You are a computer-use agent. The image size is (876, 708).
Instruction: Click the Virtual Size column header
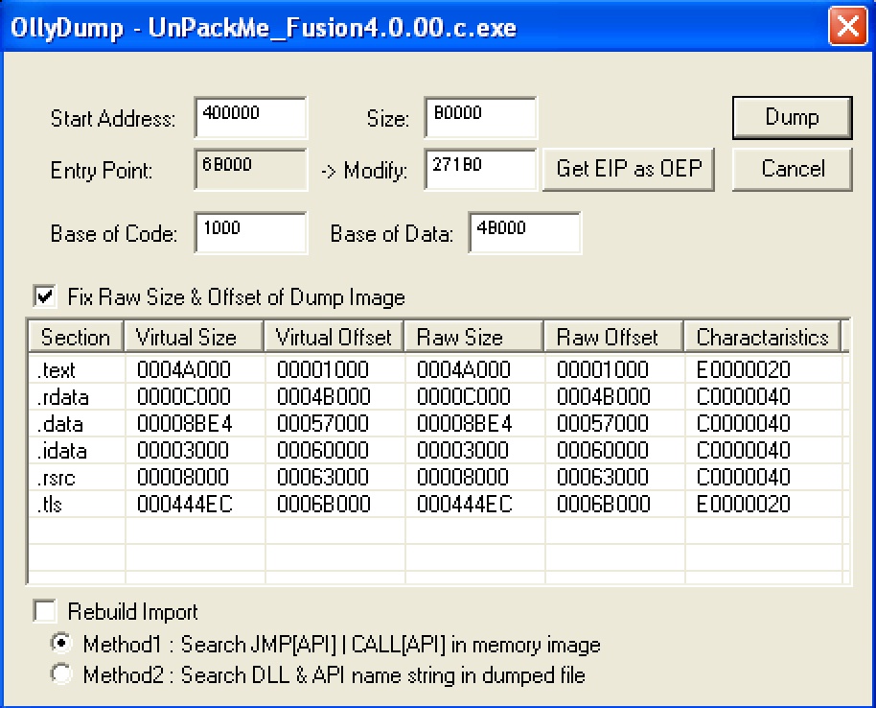194,338
